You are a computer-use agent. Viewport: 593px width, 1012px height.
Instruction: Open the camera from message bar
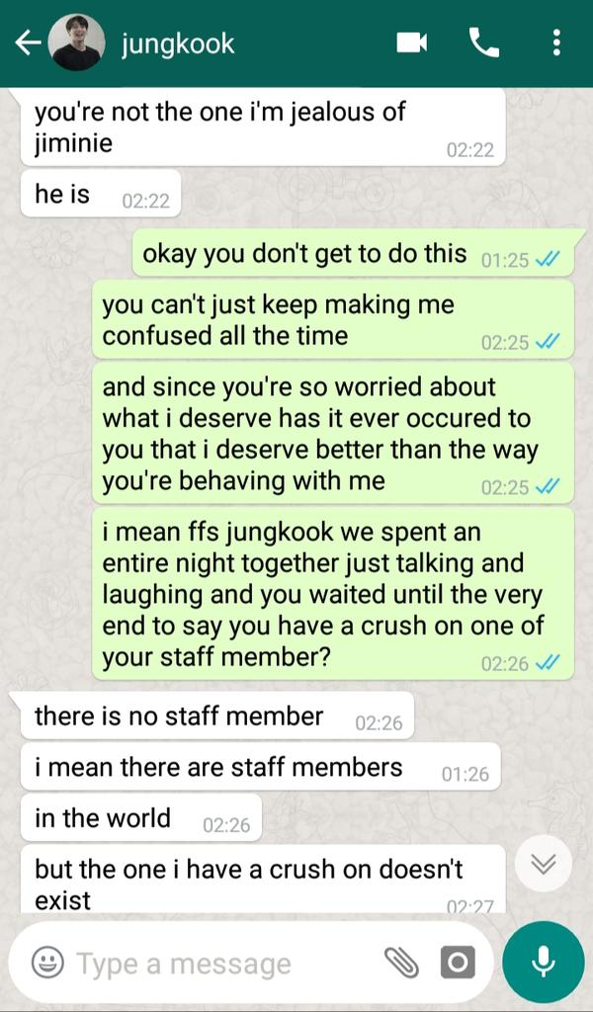pyautogui.click(x=459, y=963)
